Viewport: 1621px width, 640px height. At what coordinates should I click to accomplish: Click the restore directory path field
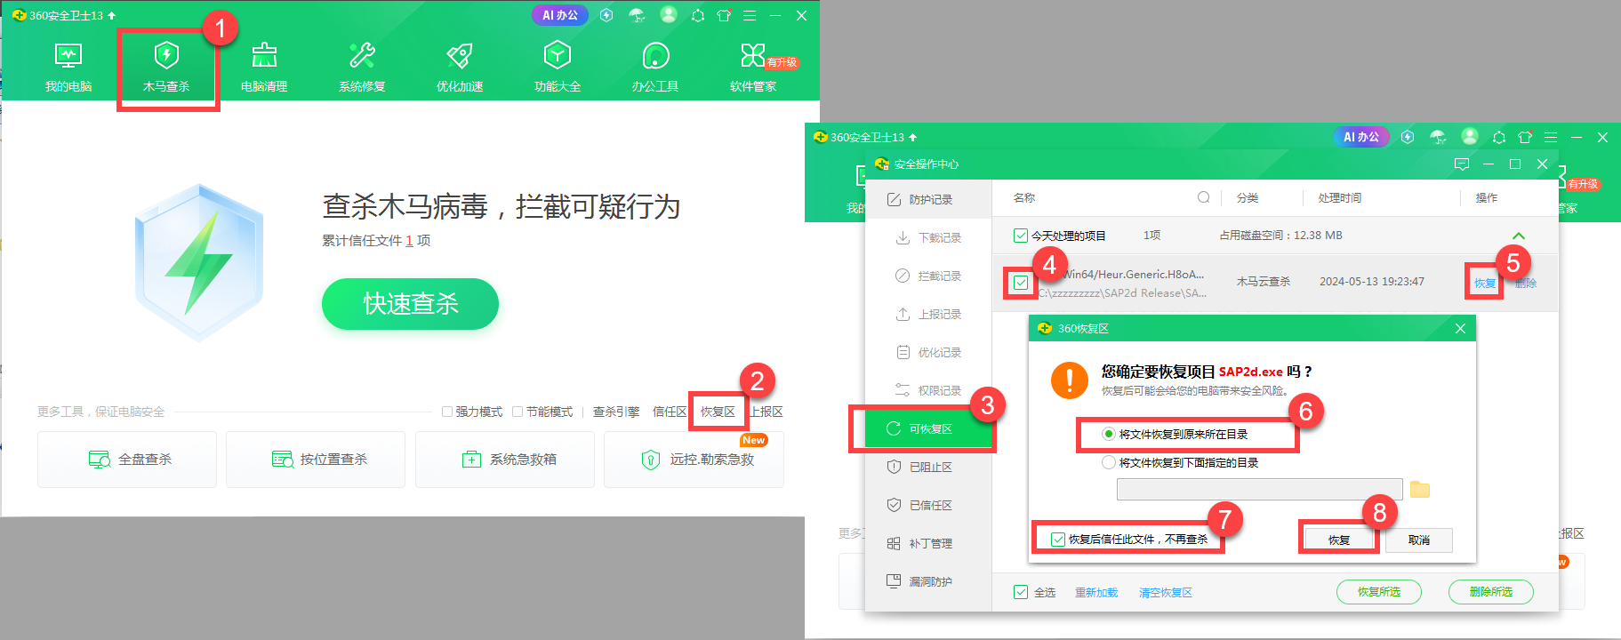click(x=1259, y=490)
